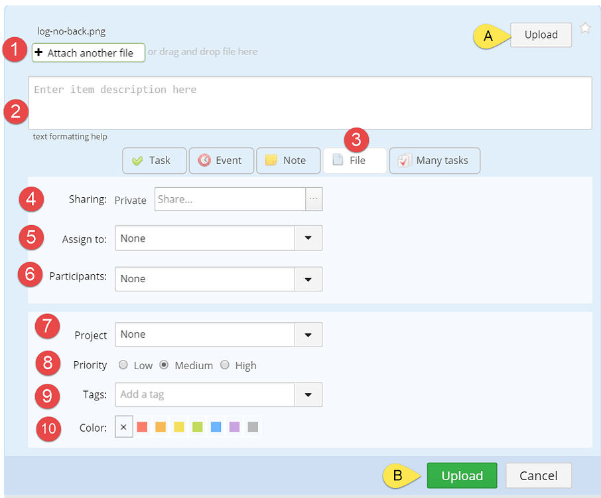Cancel the file upload
The width and height of the screenshot is (601, 498).
coord(538,475)
